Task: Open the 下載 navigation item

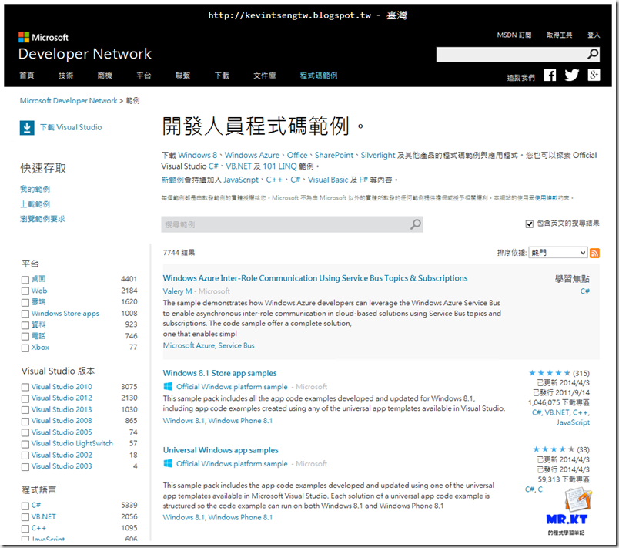Action: [222, 76]
